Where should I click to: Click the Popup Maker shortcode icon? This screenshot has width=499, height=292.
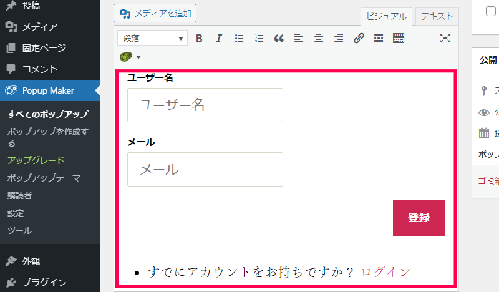pos(126,57)
